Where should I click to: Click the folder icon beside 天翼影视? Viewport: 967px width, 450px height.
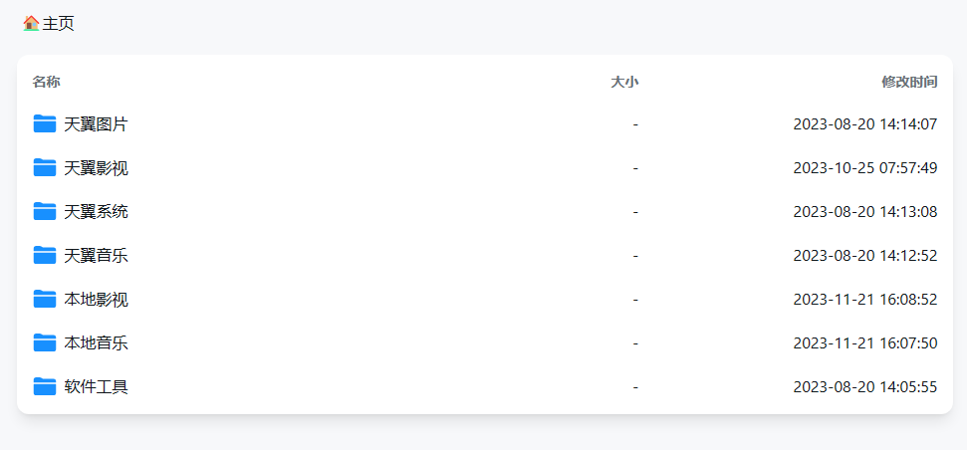44,167
